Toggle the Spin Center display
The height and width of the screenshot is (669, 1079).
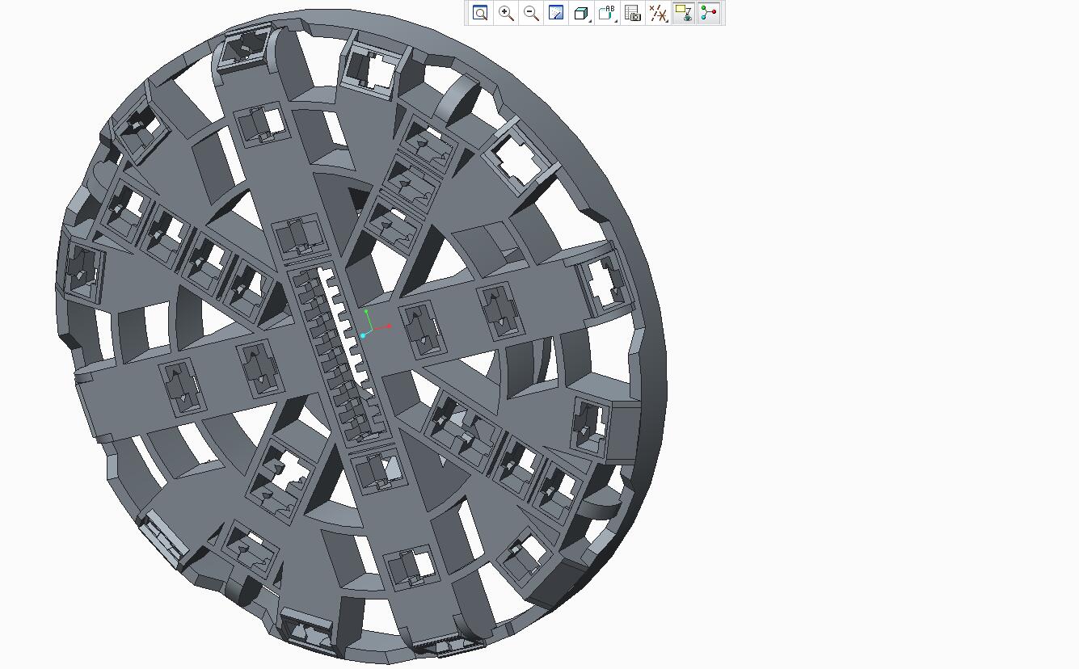(x=709, y=13)
